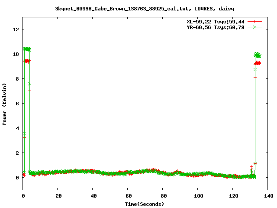Select the YR-60.56 Tsys:60.79 legend entry
277x208 pixels.
coord(216,27)
